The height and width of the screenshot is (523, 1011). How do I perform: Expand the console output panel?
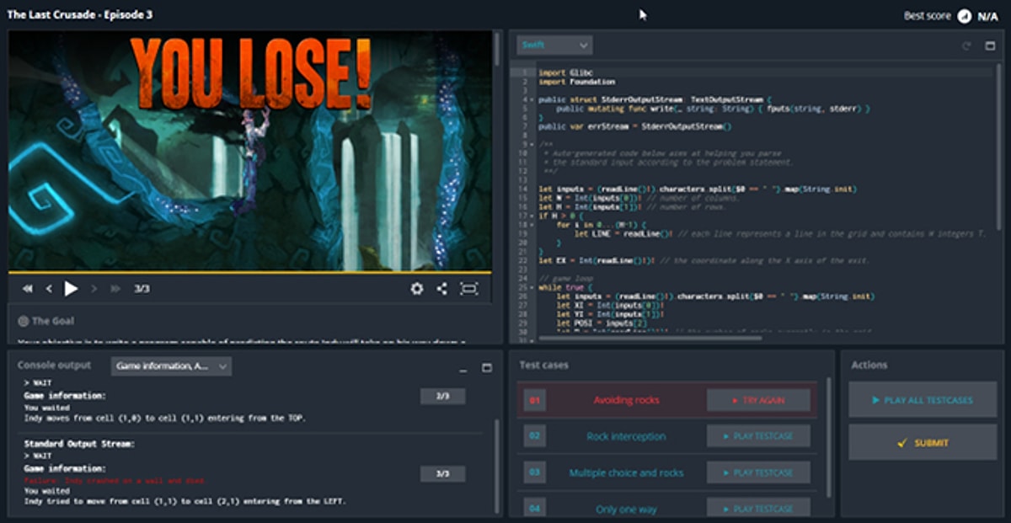point(486,368)
